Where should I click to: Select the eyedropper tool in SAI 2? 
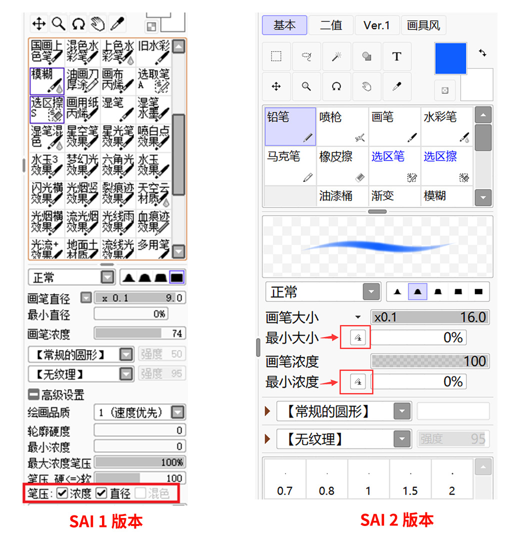[396, 86]
